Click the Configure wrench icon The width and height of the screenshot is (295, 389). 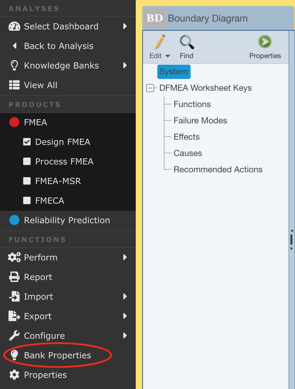[14, 336]
